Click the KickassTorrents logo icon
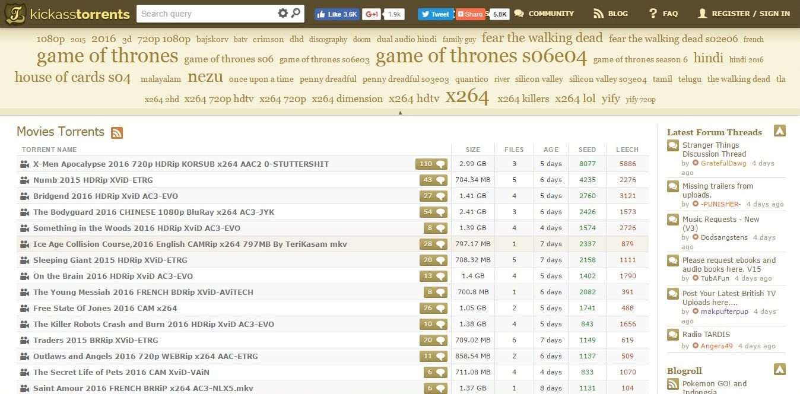This screenshot has height=394, width=800. tap(15, 14)
